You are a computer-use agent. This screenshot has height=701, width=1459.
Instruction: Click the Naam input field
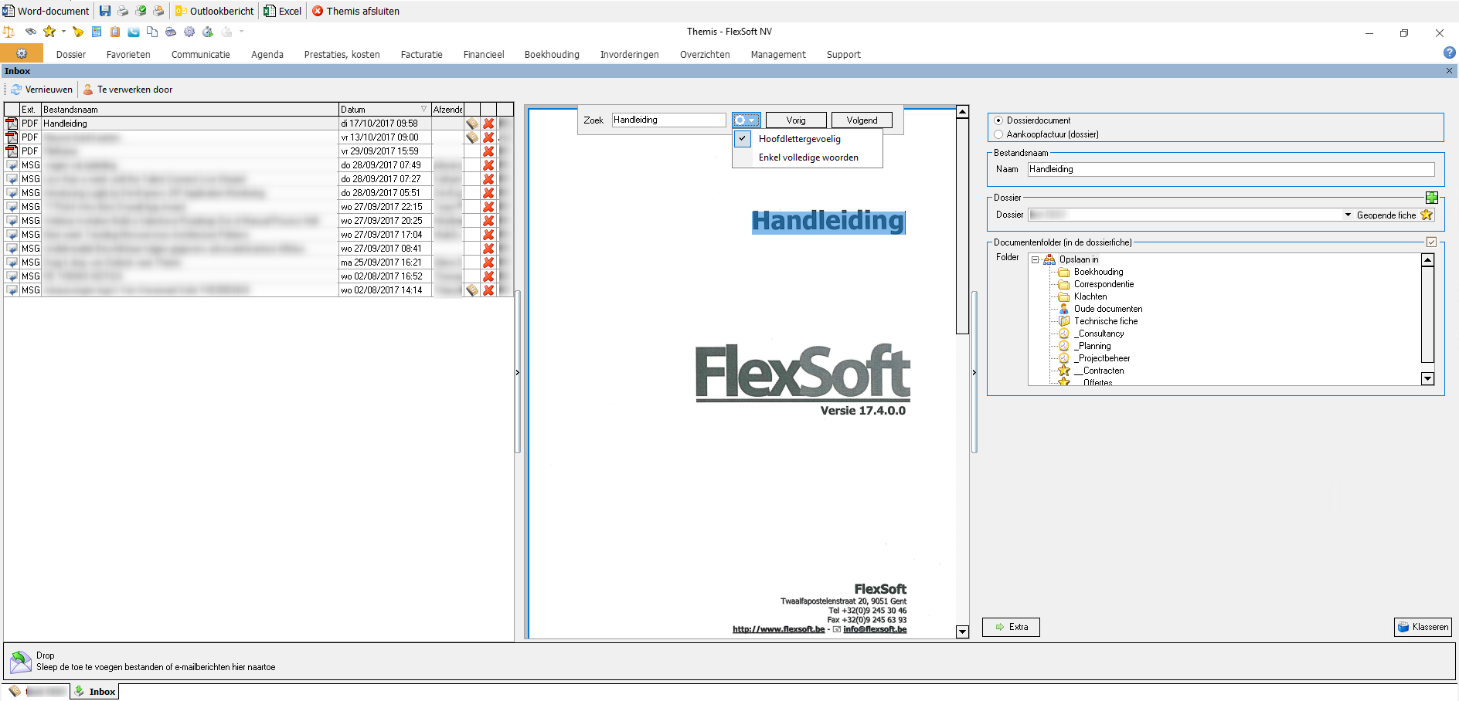(1231, 169)
